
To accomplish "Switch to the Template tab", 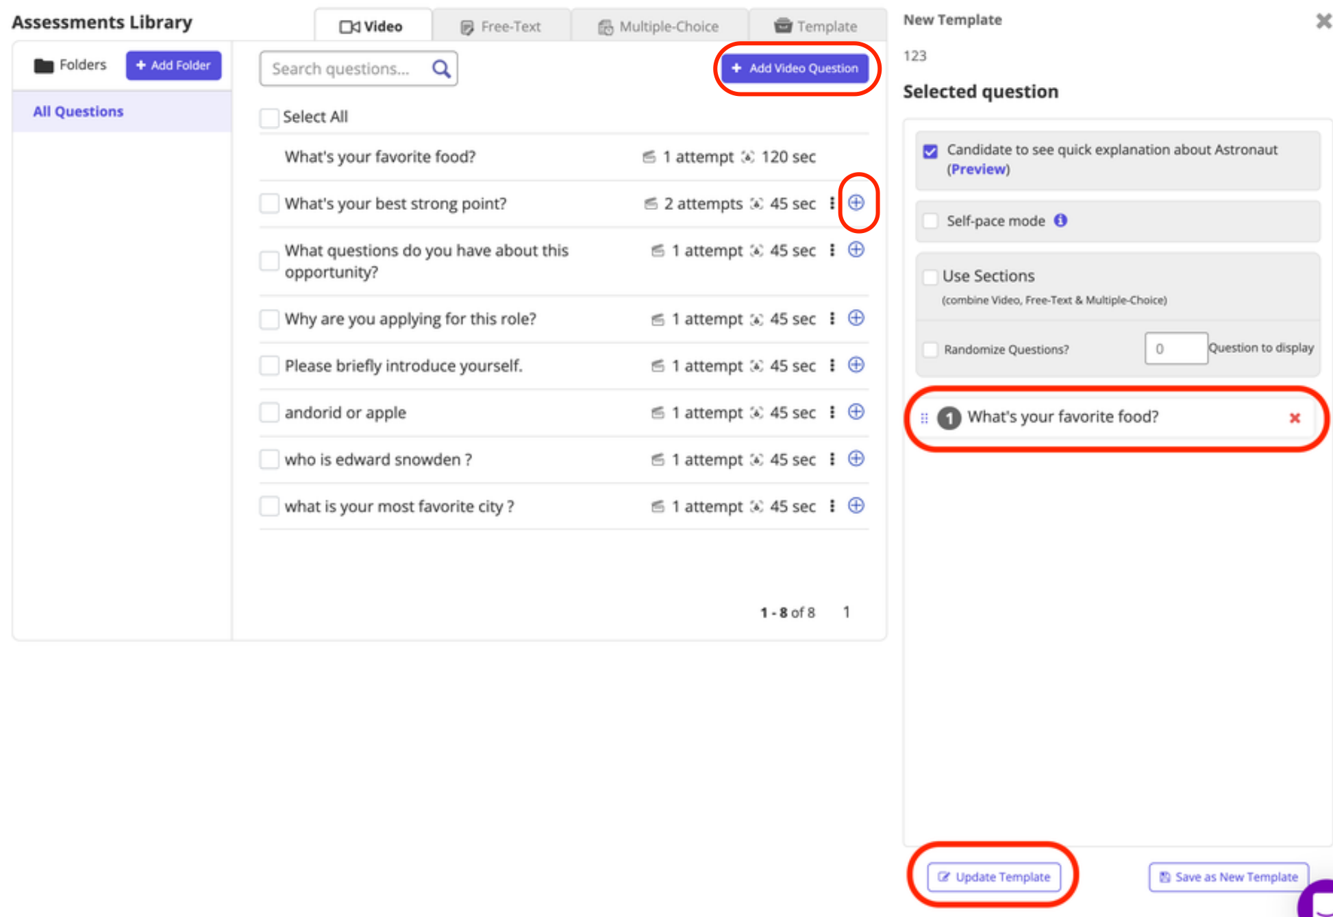I will 817,26.
